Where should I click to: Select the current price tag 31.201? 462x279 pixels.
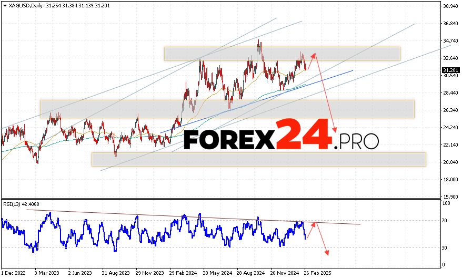tap(449, 70)
